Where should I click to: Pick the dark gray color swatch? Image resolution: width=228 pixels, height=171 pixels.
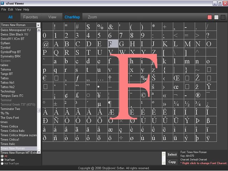pyautogui.click(x=223, y=17)
